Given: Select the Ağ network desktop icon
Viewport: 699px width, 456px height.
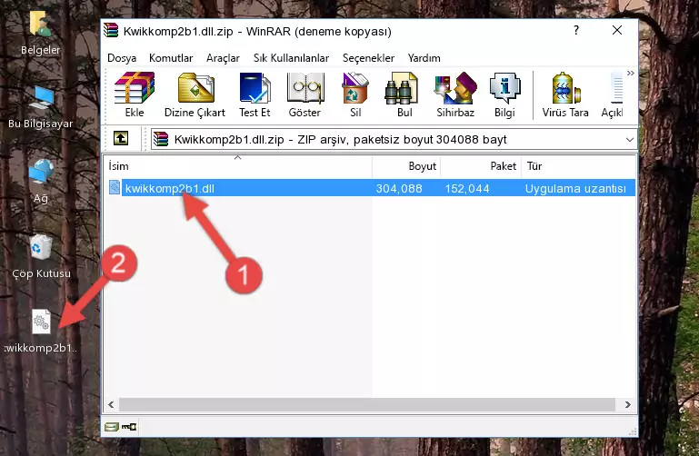Looking at the screenshot, I should pyautogui.click(x=41, y=182).
